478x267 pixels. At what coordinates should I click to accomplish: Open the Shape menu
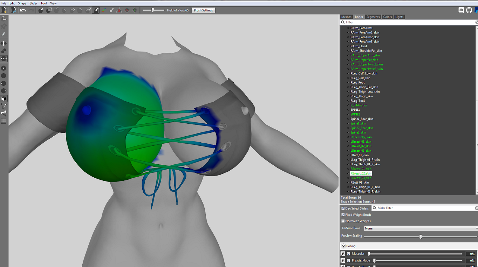22,3
